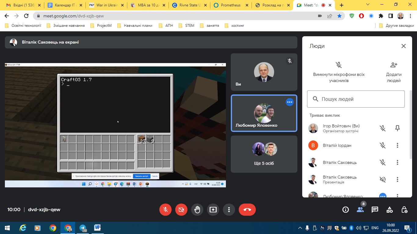
Task: Mute the Презентація audio icon
Action: (x=383, y=179)
